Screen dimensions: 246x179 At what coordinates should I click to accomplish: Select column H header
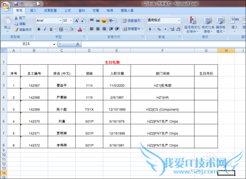[x=226, y=51]
